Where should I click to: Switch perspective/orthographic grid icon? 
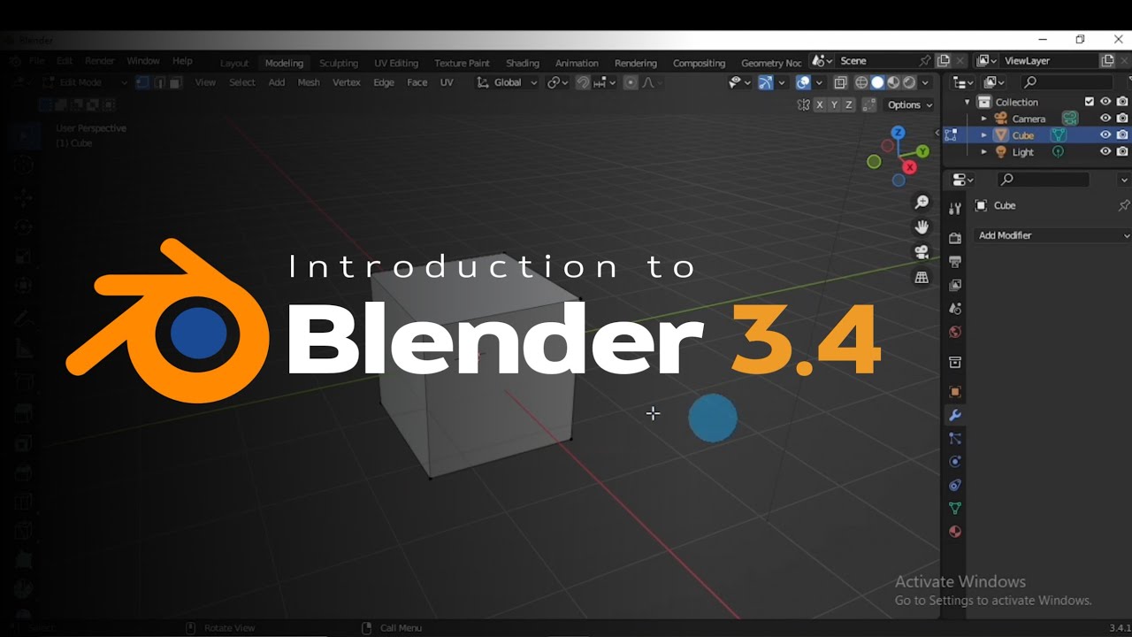coord(922,277)
